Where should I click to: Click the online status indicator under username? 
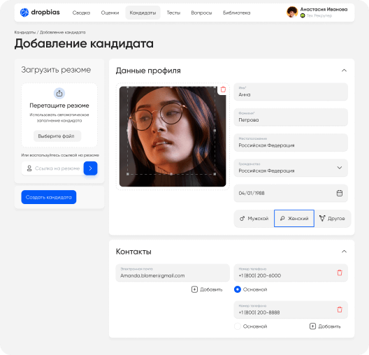[303, 16]
